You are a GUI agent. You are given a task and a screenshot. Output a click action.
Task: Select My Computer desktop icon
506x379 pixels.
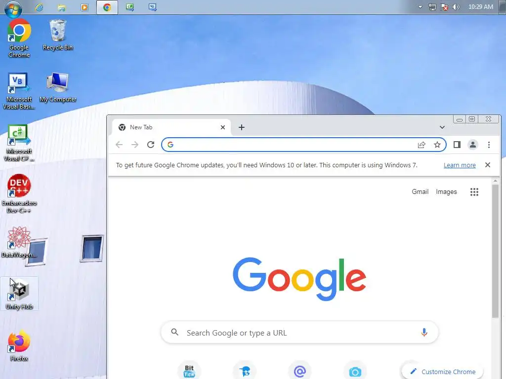click(x=58, y=87)
